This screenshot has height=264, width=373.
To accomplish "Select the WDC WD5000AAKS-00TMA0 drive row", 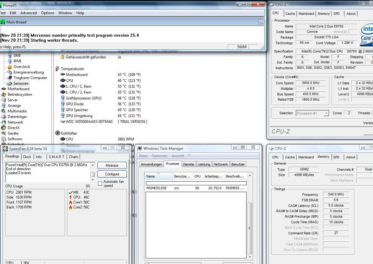I will (104, 122).
